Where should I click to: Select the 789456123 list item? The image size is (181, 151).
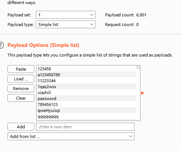click(86, 105)
